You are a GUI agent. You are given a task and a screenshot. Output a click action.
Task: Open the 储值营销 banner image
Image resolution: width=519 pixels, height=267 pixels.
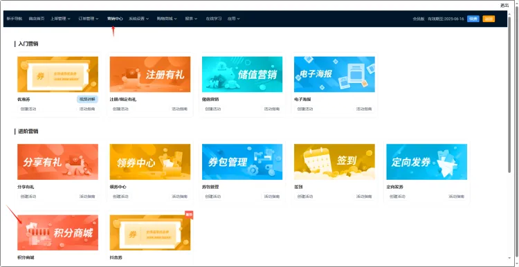[x=242, y=75]
